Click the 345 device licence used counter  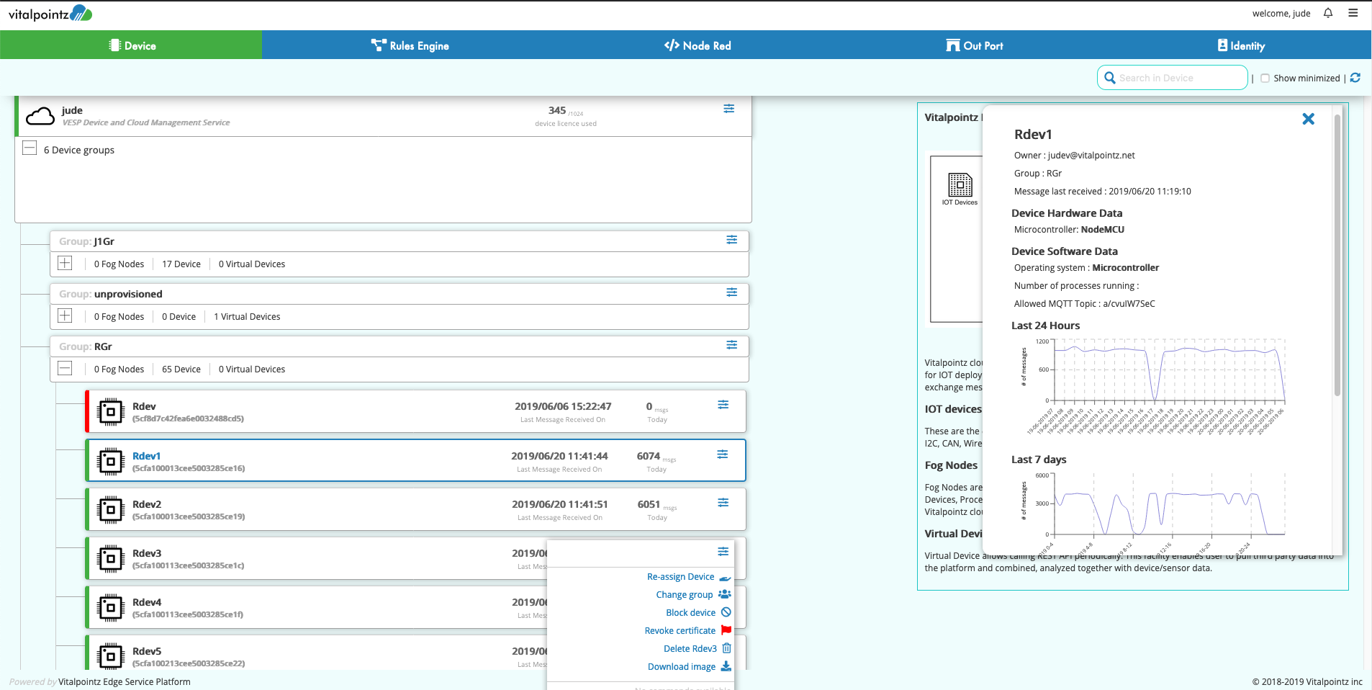click(x=566, y=116)
